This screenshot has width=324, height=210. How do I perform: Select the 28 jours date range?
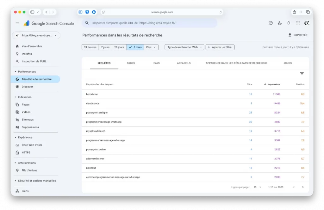point(119,47)
